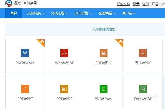Open the 图片转PDF orange icon
The image size is (165, 109).
(143, 53)
